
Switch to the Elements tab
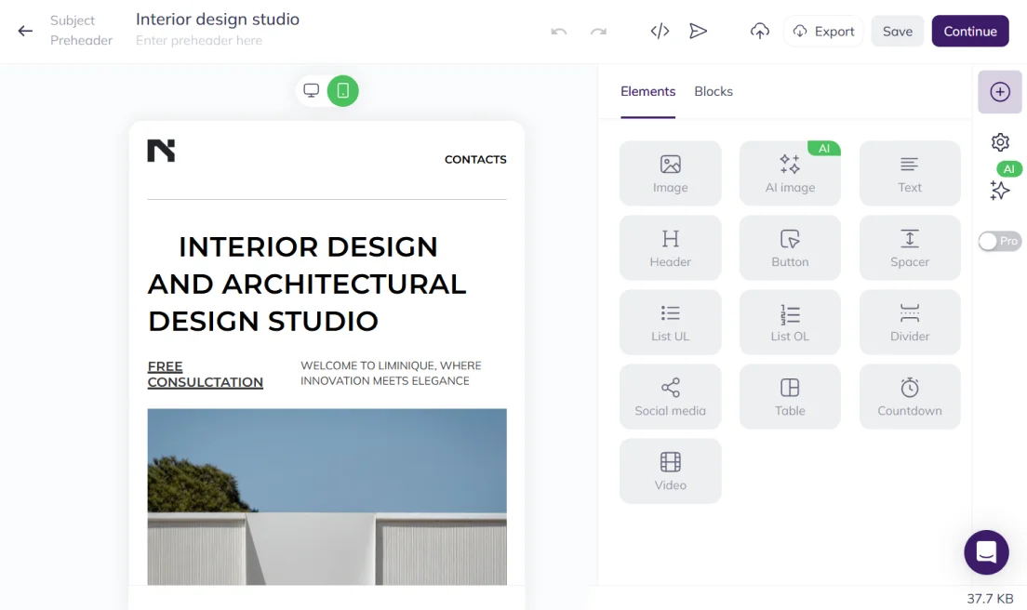(647, 92)
